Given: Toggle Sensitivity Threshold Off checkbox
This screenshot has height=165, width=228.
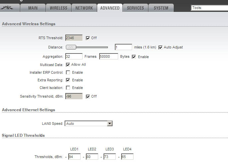Looking at the screenshot, I should [88, 96].
